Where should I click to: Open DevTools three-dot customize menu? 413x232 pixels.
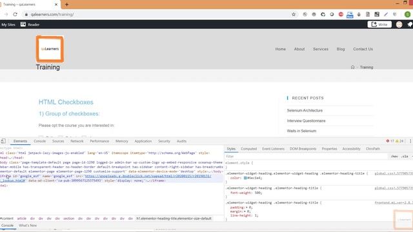(x=410, y=141)
